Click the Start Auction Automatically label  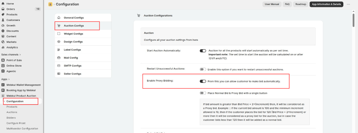click(x=164, y=50)
